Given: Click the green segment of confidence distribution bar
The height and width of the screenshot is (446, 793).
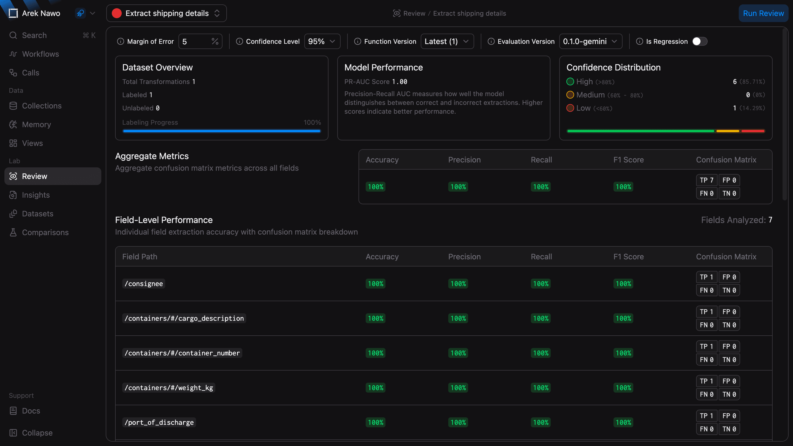Looking at the screenshot, I should click(640, 131).
